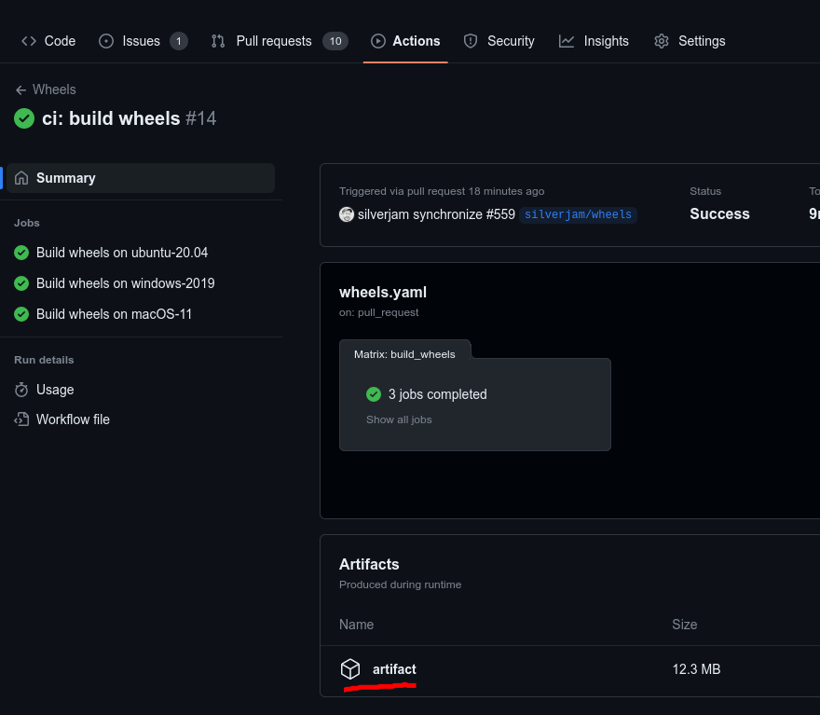This screenshot has width=820, height=715.
Task: Click the Code angle-brackets icon
Action: tap(29, 41)
